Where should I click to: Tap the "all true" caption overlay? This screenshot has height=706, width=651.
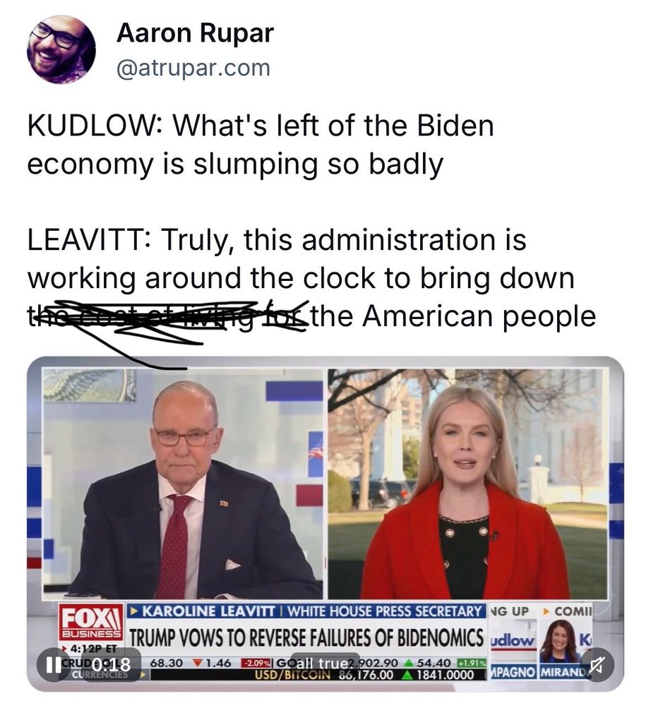325,664
